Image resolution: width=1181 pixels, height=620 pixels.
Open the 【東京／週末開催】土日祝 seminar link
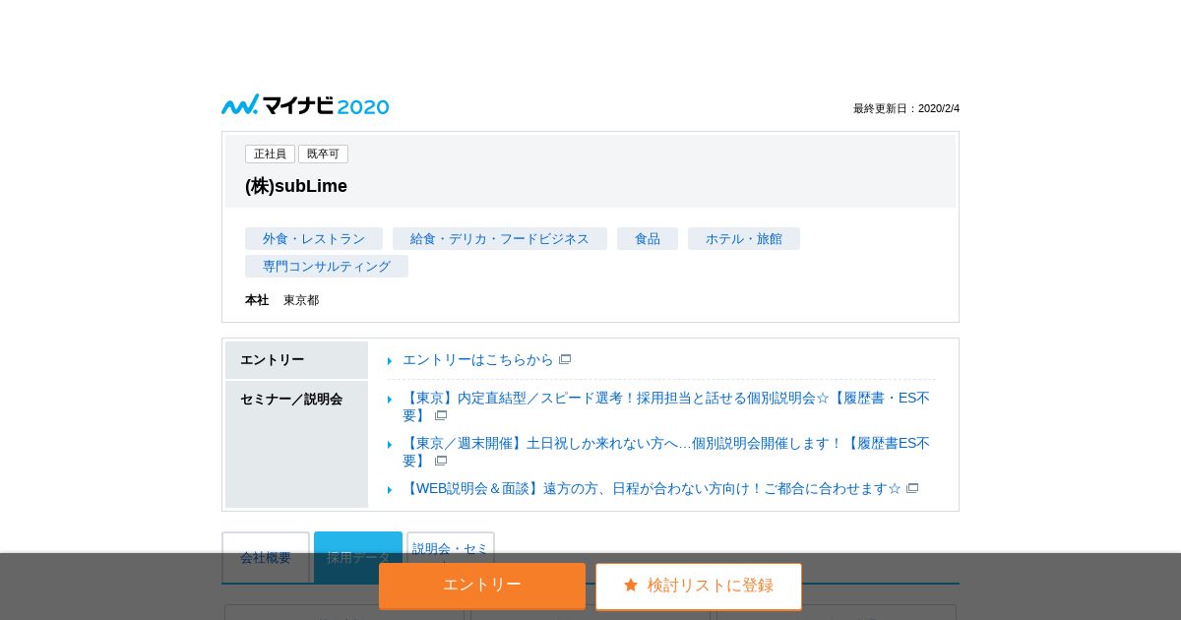(666, 452)
